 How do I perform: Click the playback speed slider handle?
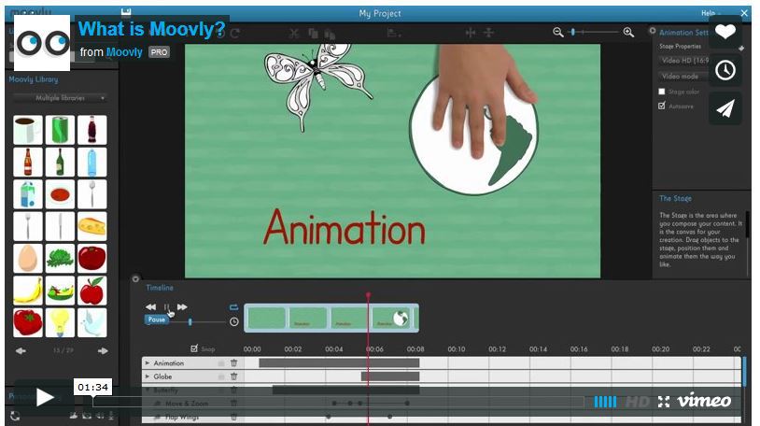pyautogui.click(x=190, y=322)
